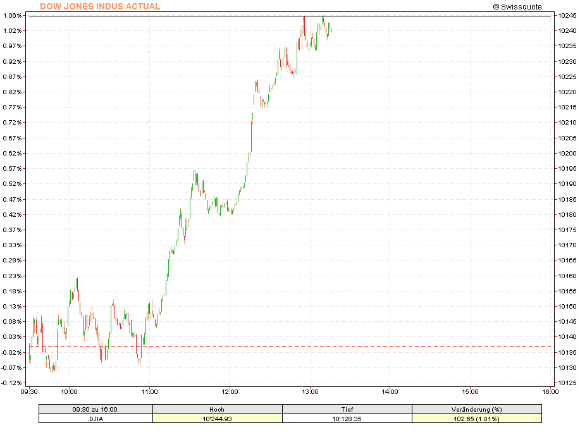Click the Swissquote copyright label
The width and height of the screenshot is (580, 442).
[x=517, y=7]
